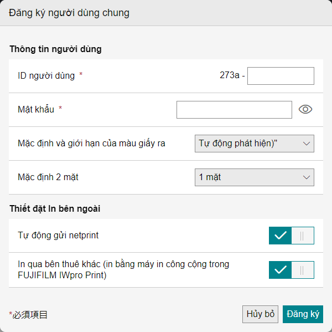Open the 1 mặt two-sided dropdown

pyautogui.click(x=255, y=177)
